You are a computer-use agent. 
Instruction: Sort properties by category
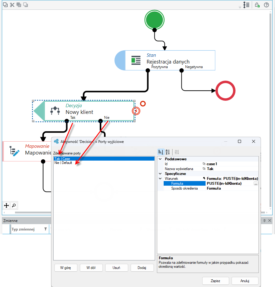161,152
